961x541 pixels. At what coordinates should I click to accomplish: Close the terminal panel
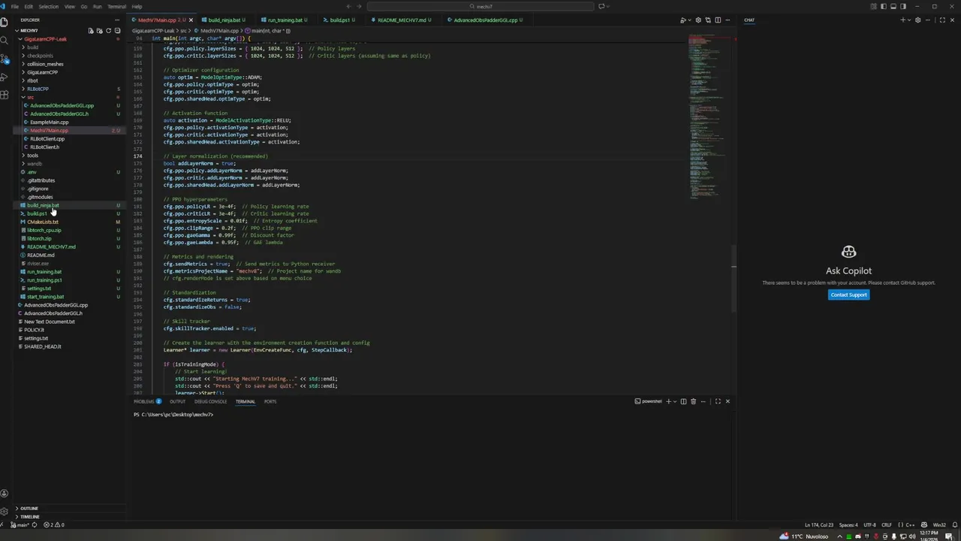pyautogui.click(x=728, y=401)
